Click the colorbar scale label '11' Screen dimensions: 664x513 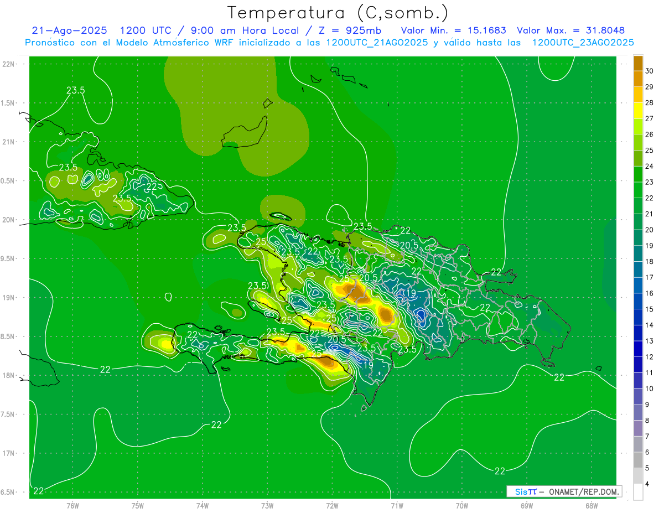coord(650,372)
